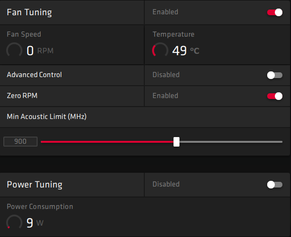Click the 0 RPM fan speed reading

[x=40, y=50]
